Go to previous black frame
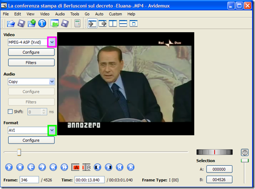The height and width of the screenshot is (189, 255). [x=98, y=167]
